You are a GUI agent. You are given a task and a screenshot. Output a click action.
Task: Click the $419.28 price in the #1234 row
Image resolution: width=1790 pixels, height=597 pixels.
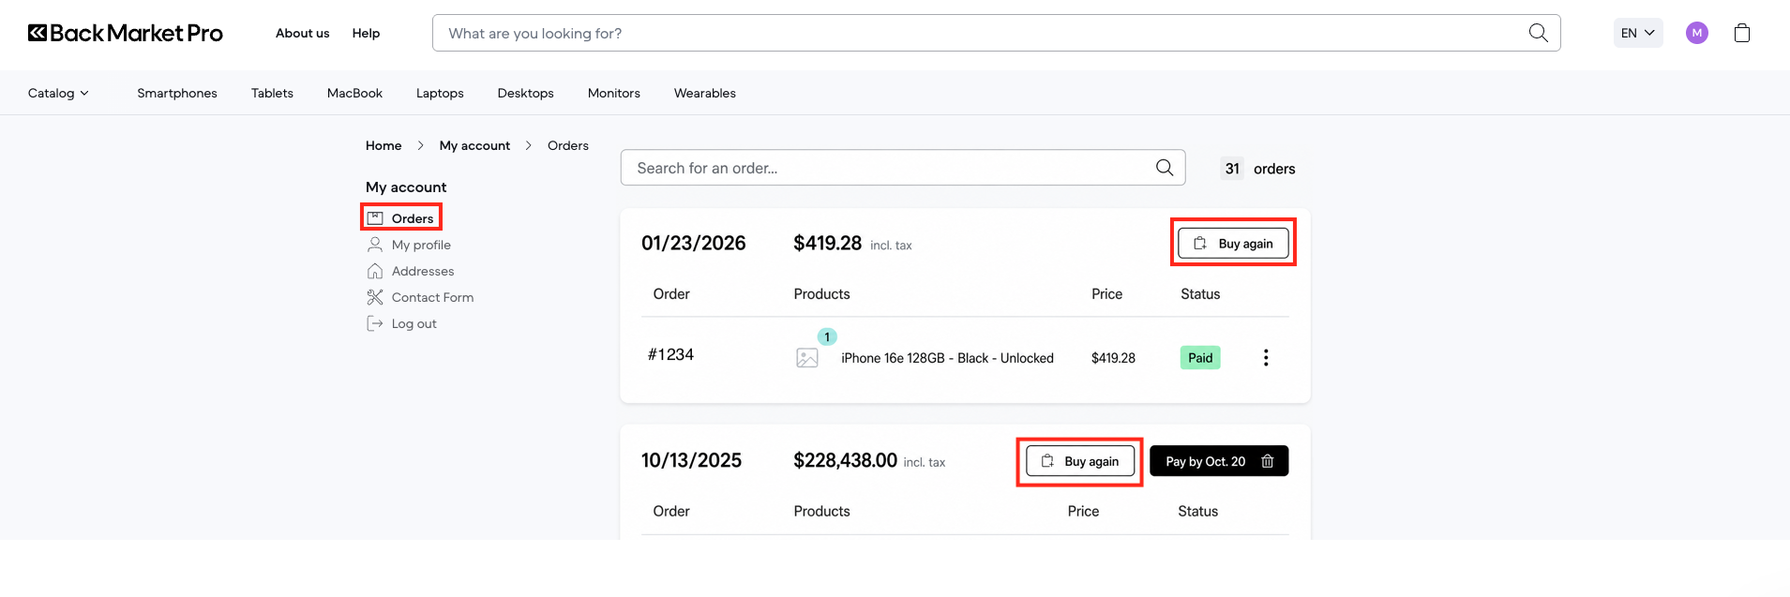[x=1113, y=358]
